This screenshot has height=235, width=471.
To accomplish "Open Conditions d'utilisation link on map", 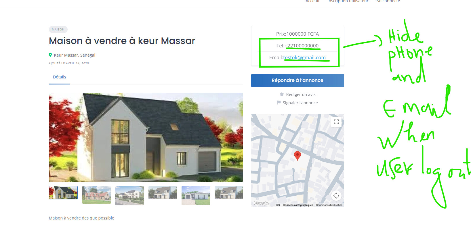I will click(329, 205).
